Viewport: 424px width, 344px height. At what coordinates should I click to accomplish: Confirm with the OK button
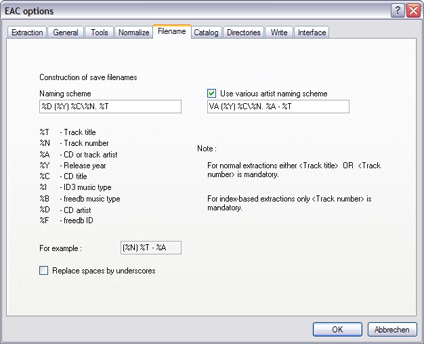click(337, 329)
